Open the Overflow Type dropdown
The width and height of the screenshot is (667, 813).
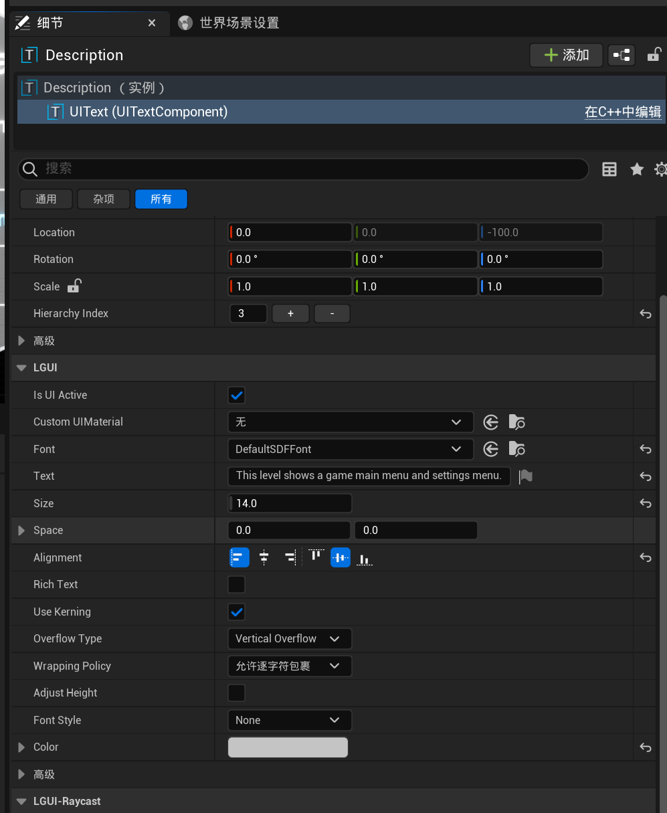point(289,639)
